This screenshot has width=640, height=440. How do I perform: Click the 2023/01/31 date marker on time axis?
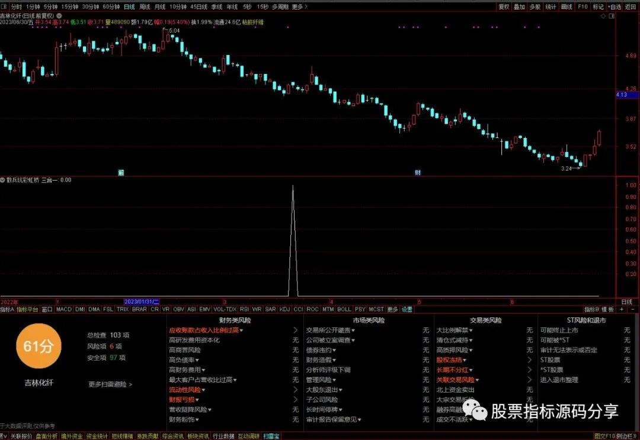click(142, 302)
